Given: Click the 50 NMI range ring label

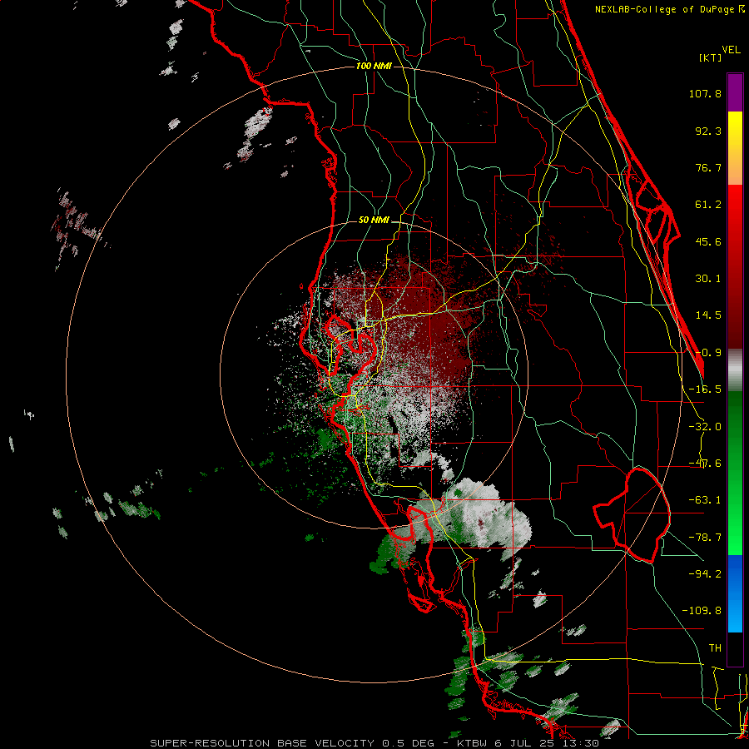Looking at the screenshot, I should pos(374,221).
